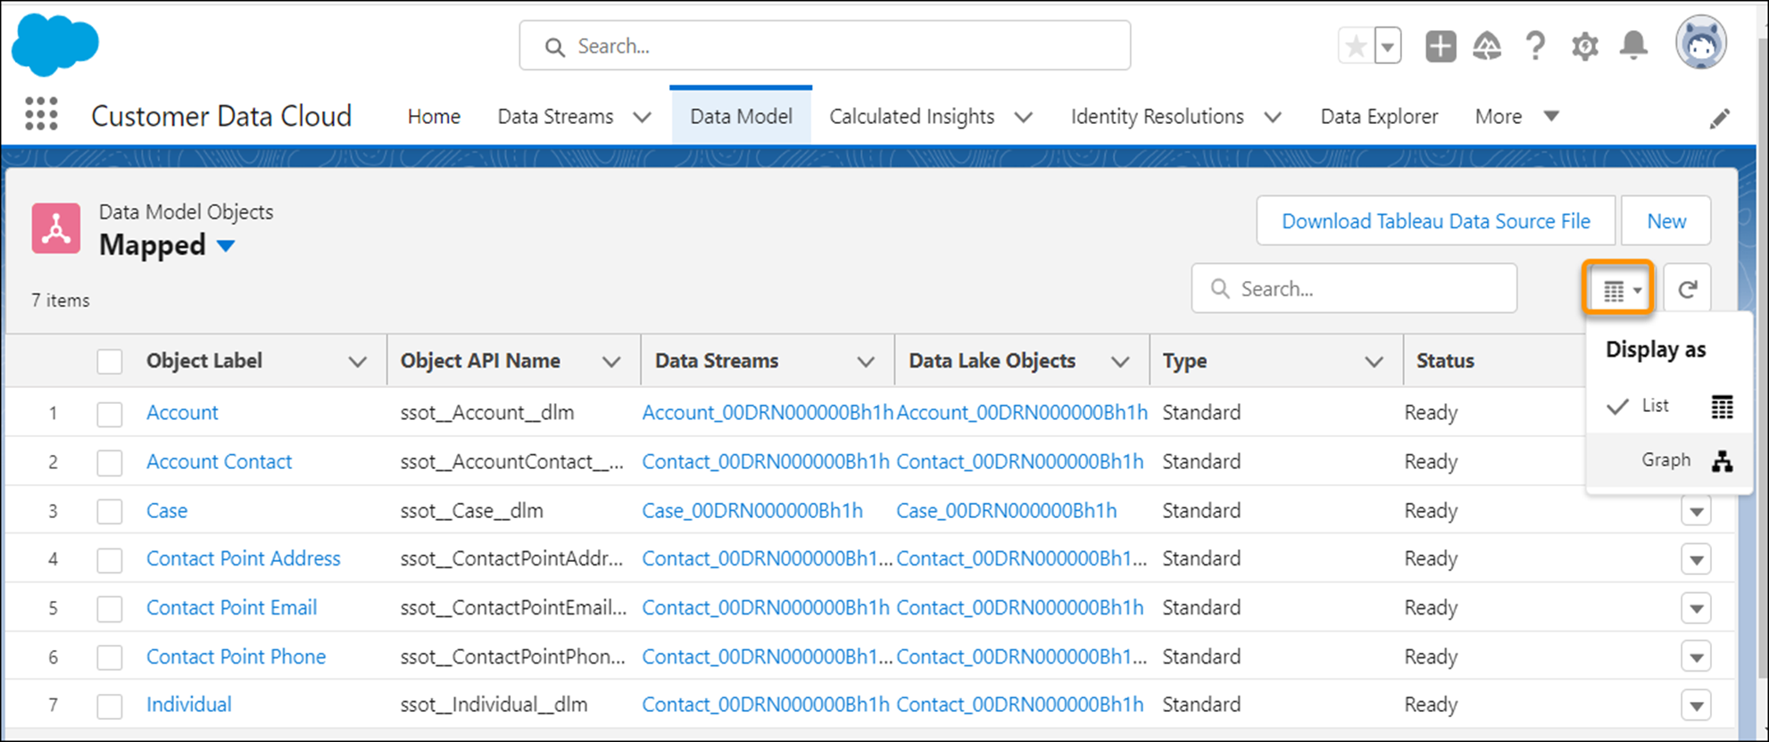The image size is (1769, 742).
Task: Open the App Launcher grid icon
Action: point(41,115)
